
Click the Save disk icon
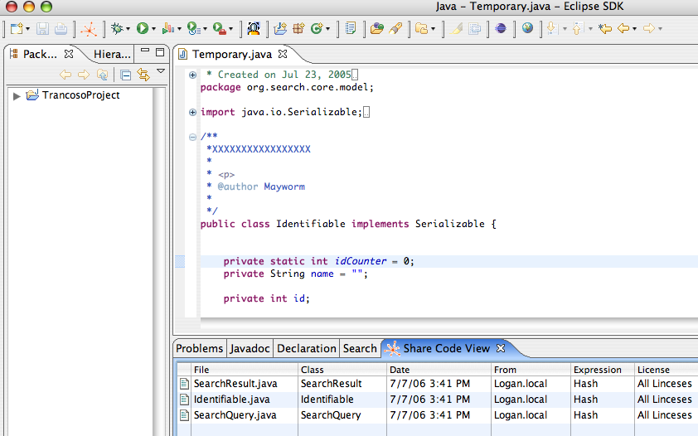[43, 29]
